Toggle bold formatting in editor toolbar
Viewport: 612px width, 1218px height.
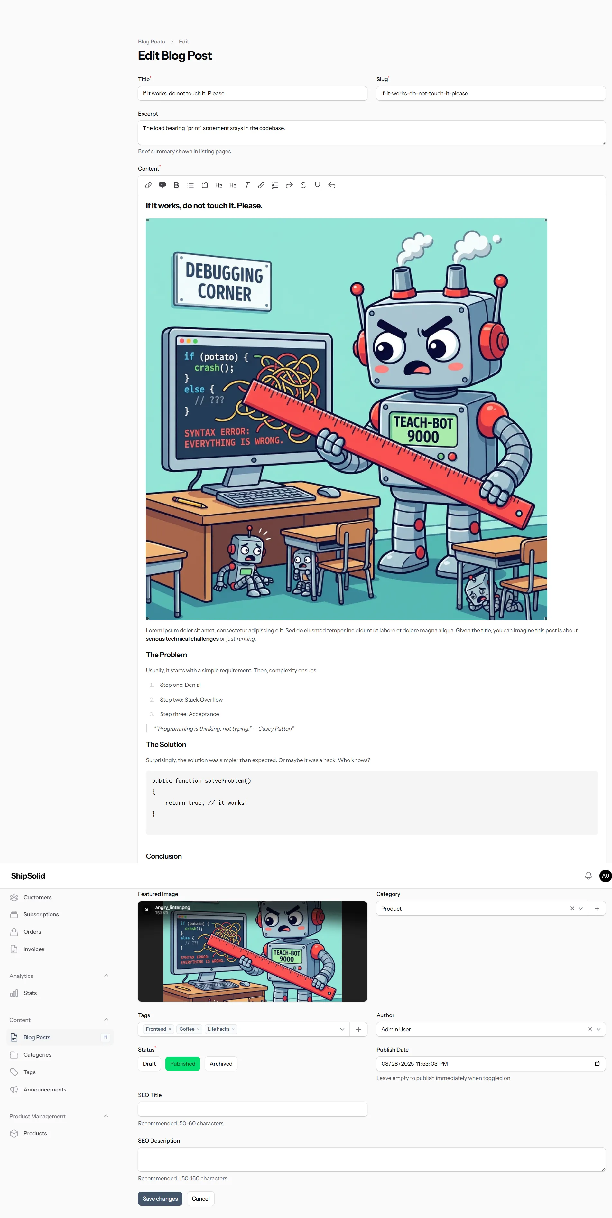tap(176, 185)
